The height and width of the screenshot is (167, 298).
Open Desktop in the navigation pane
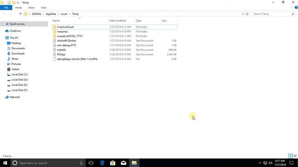click(16, 43)
